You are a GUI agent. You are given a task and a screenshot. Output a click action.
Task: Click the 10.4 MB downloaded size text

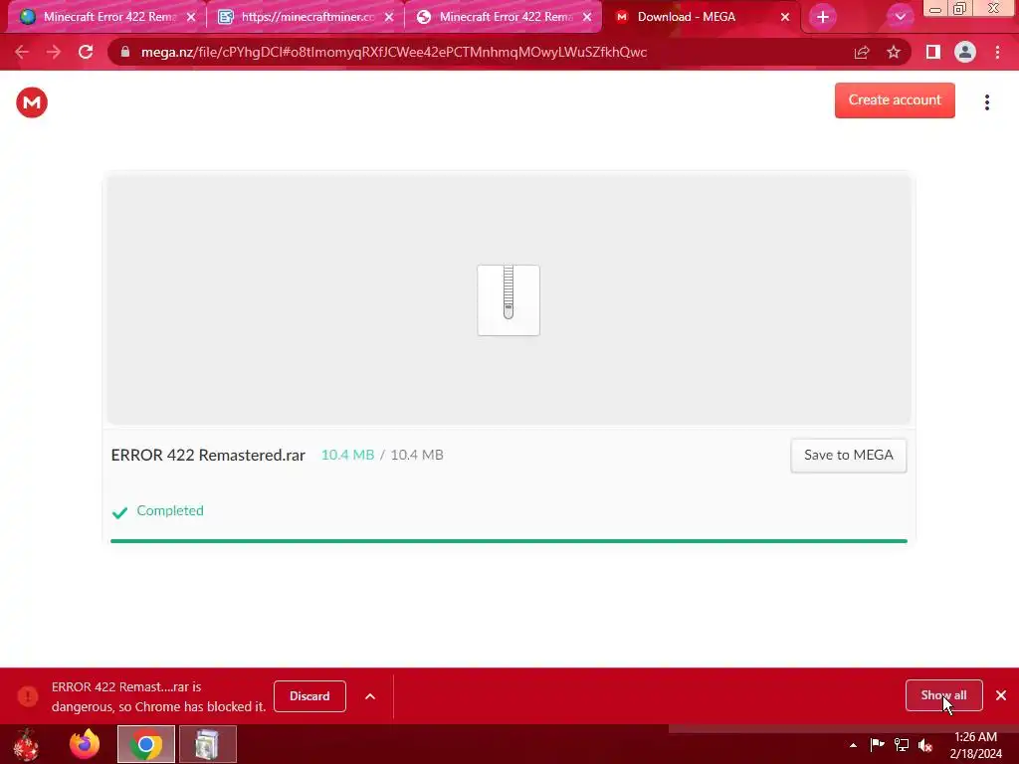coord(347,455)
